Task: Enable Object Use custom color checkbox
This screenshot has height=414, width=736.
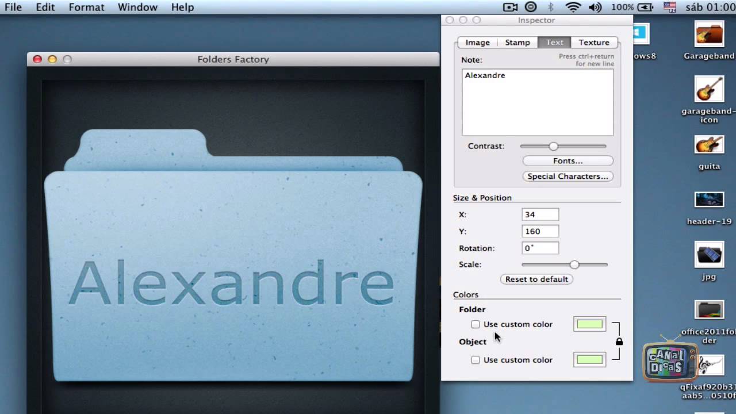Action: tap(476, 360)
